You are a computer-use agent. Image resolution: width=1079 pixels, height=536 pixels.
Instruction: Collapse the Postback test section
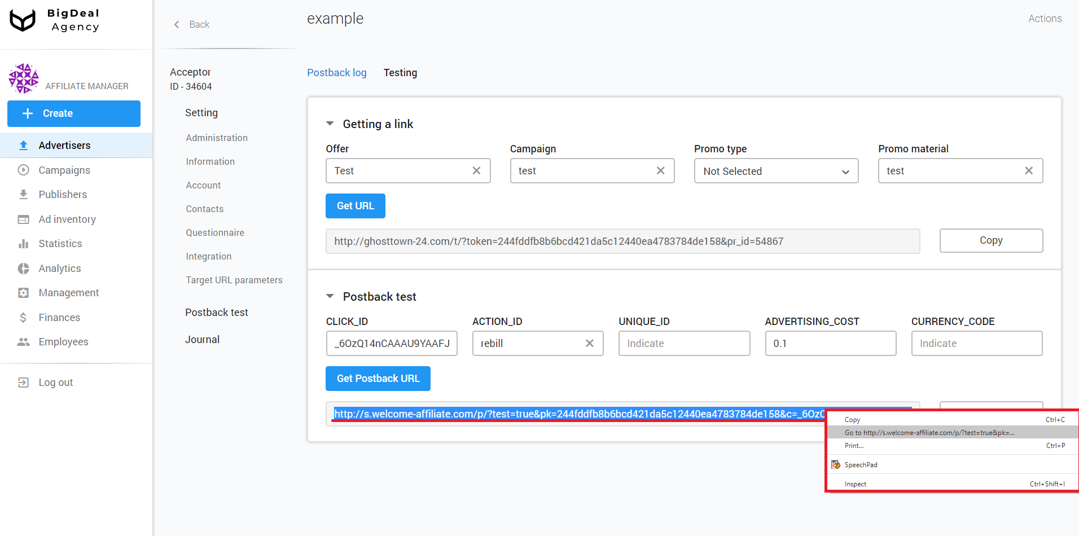330,296
